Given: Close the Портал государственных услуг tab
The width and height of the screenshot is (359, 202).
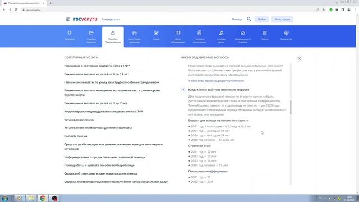Looking at the screenshot, I should (43, 3).
